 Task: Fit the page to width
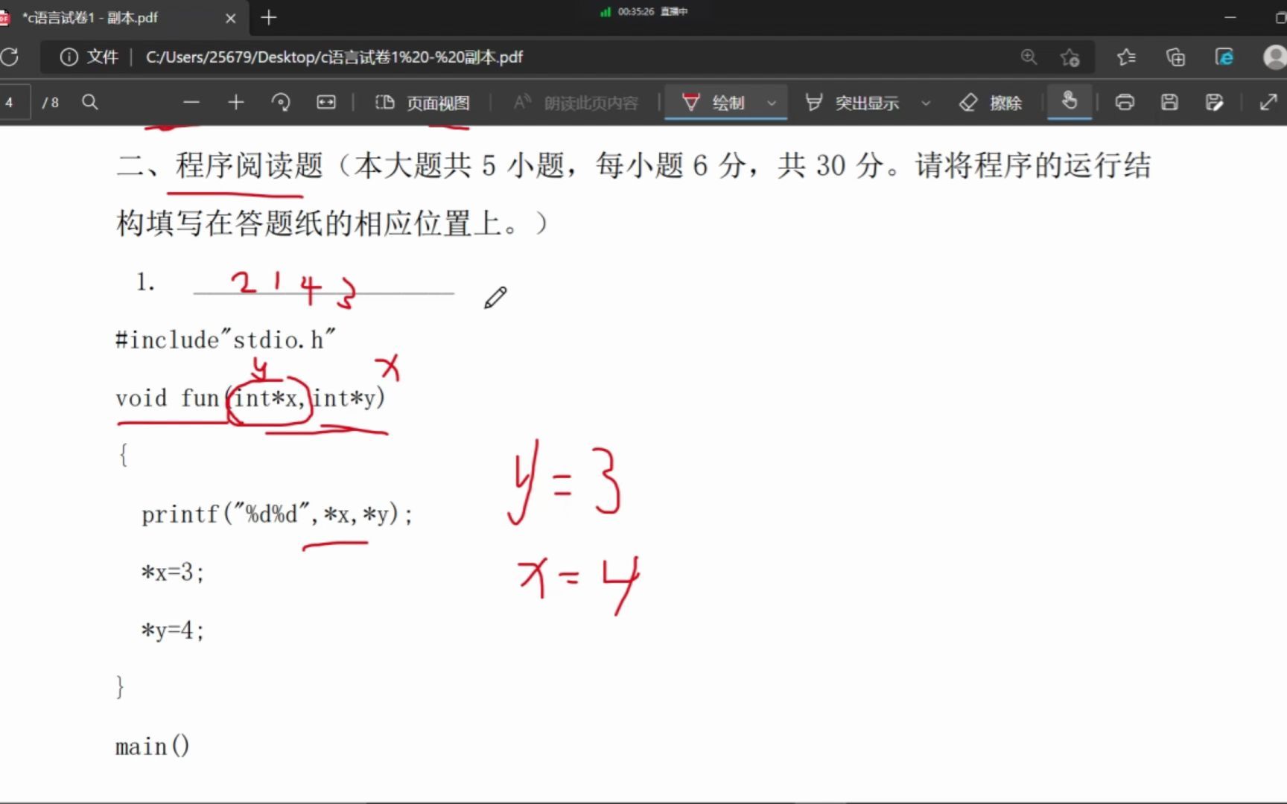point(326,102)
